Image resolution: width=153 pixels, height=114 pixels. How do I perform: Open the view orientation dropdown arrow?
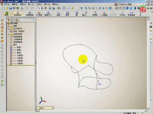(113, 8)
